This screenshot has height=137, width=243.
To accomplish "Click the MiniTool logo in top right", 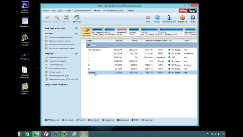I will tap(188, 11).
